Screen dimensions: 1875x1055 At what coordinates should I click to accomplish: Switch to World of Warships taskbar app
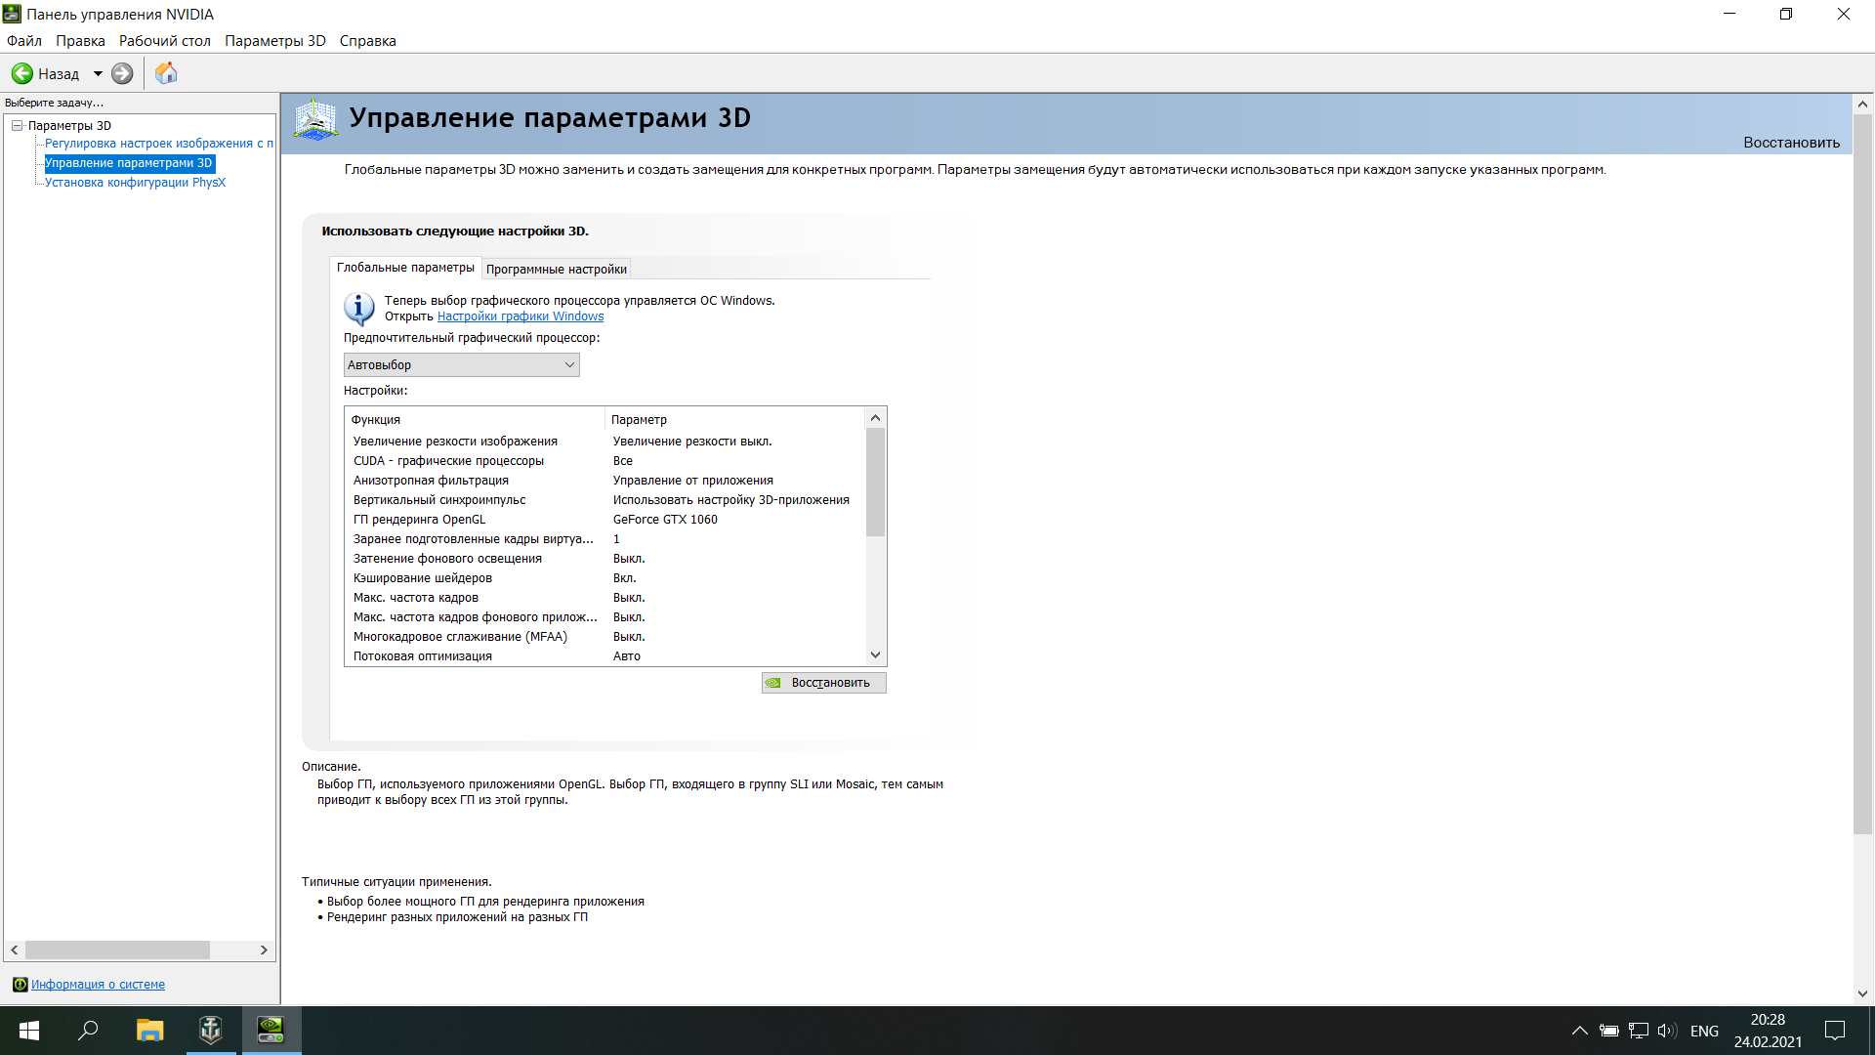pos(211,1031)
